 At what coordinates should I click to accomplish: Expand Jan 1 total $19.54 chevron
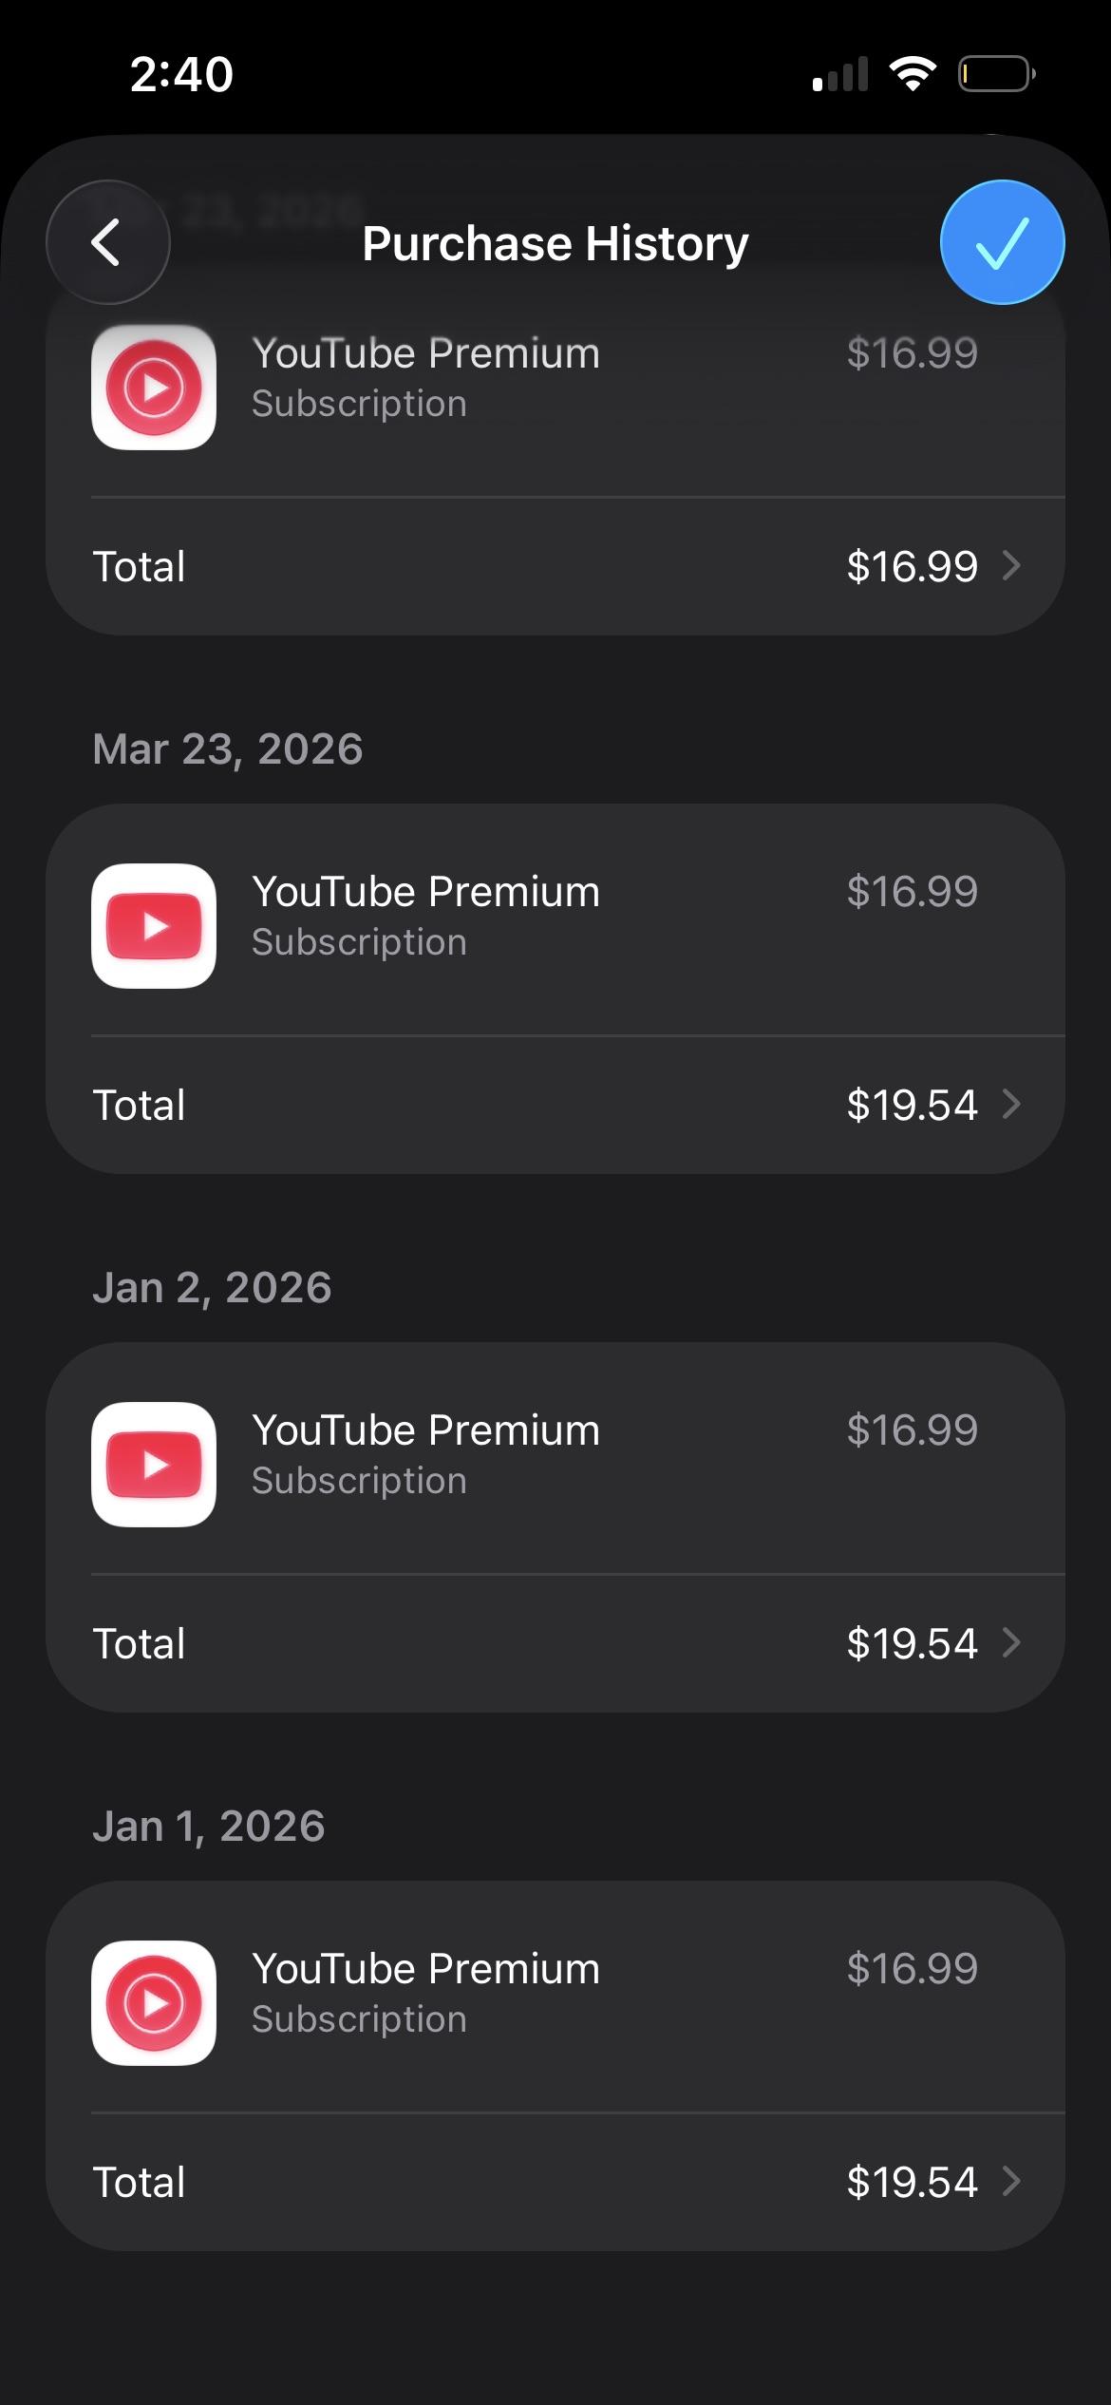pos(1011,2182)
